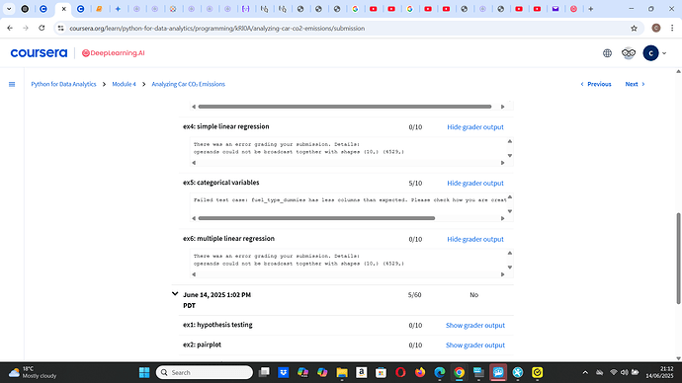Show grader output for ex1 hypothesis testing
This screenshot has width=682, height=383.
click(x=475, y=325)
